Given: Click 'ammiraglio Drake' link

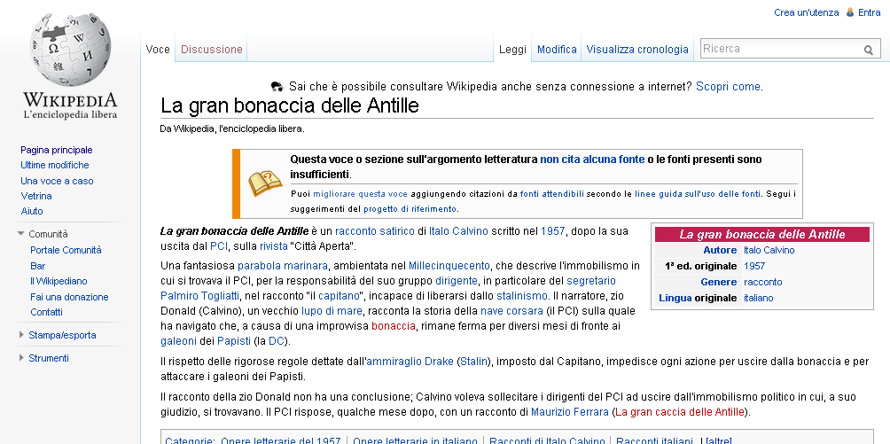Looking at the screenshot, I should (410, 362).
